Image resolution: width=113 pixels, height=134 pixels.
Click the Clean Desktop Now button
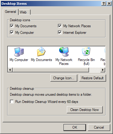pos(85,110)
